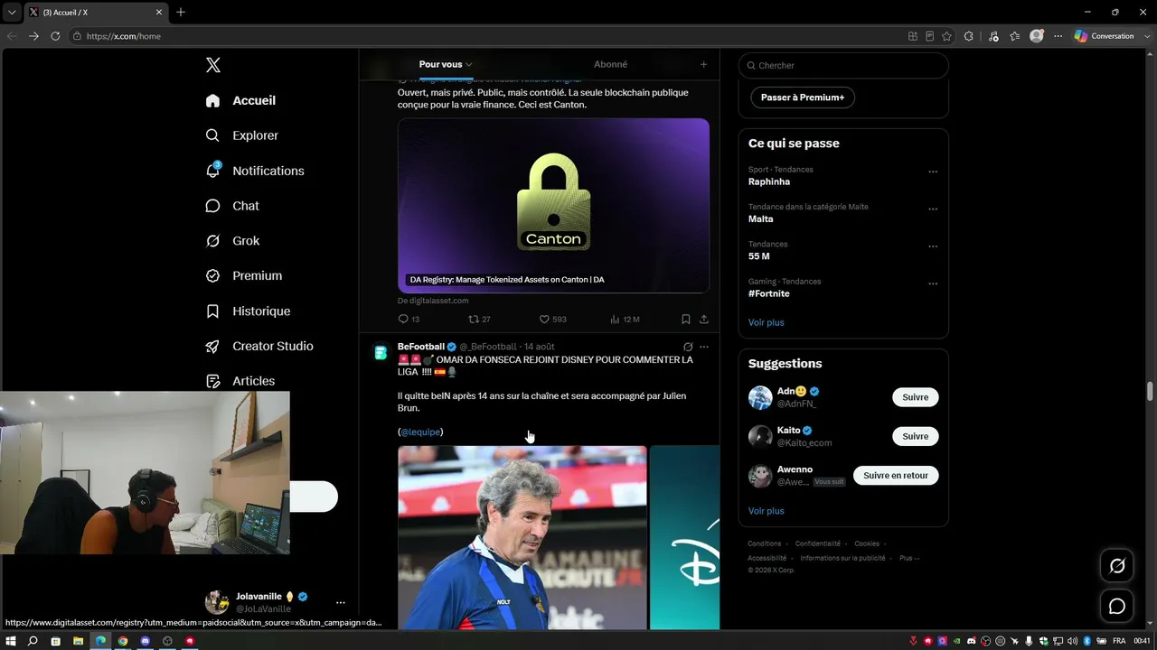Open more options for the Malta trend
1157x650 pixels.
tap(933, 209)
